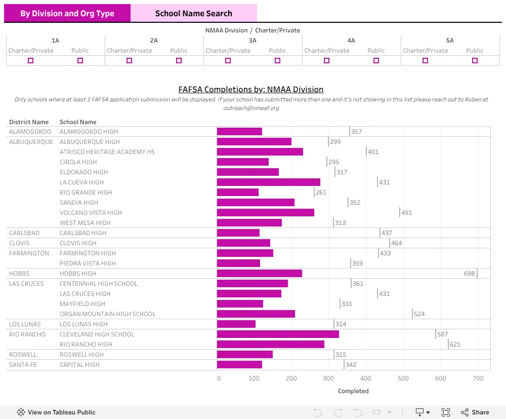
Task: Select the Cleveland High School bar
Action: point(278,334)
